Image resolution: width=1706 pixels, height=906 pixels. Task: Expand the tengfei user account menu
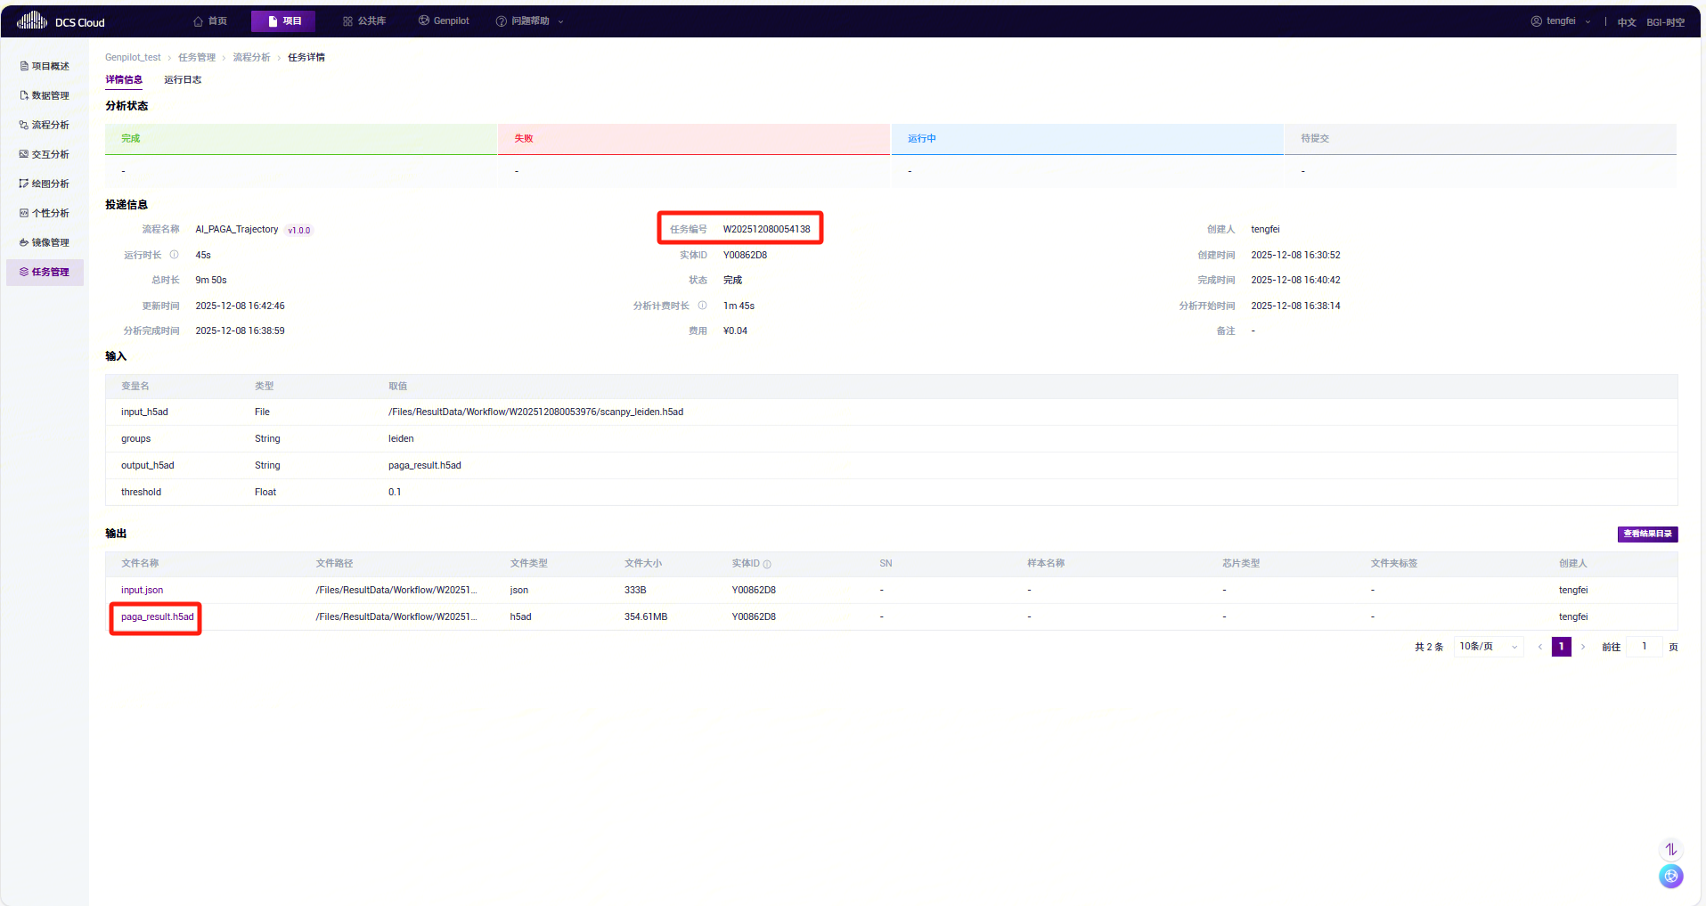point(1561,21)
